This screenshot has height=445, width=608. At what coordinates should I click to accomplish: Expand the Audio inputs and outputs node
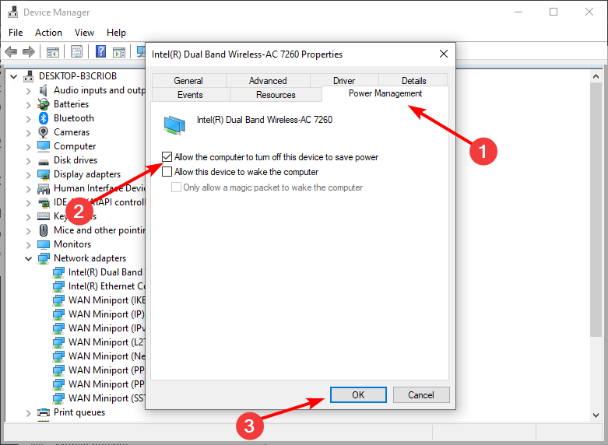28,91
